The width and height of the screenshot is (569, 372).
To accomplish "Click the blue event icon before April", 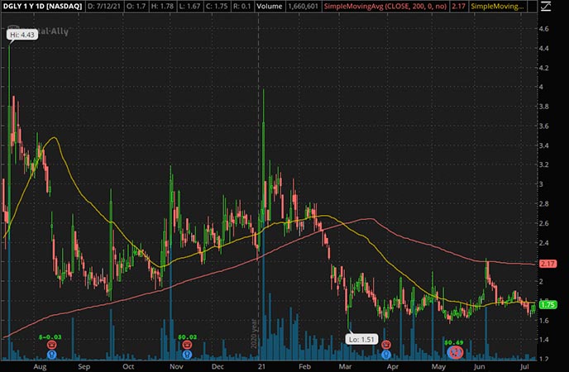I will 386,354.
